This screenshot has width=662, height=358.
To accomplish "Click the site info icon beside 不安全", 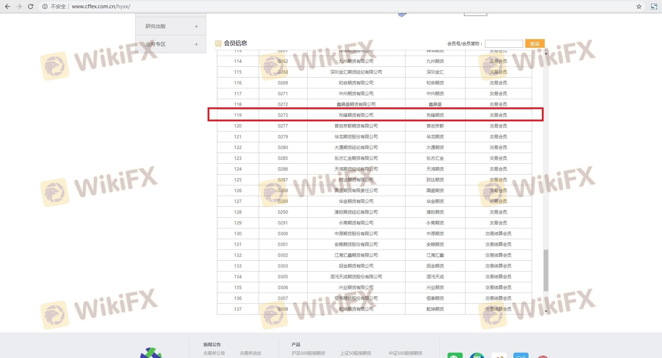I will click(x=45, y=6).
